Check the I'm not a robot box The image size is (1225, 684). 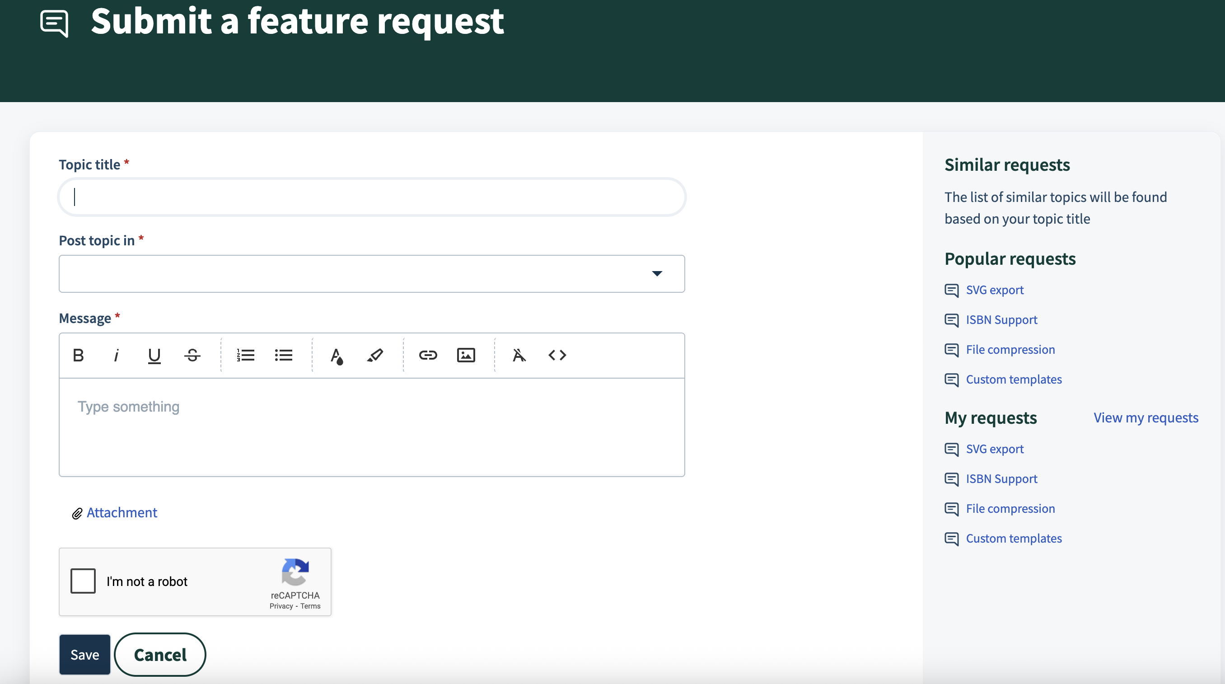click(x=83, y=581)
